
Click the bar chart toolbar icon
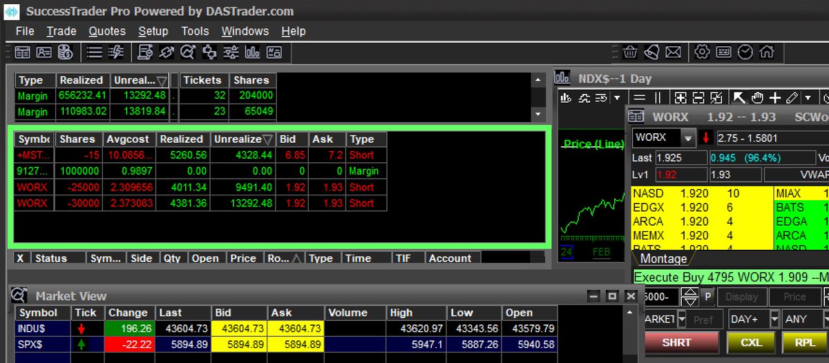click(x=252, y=52)
